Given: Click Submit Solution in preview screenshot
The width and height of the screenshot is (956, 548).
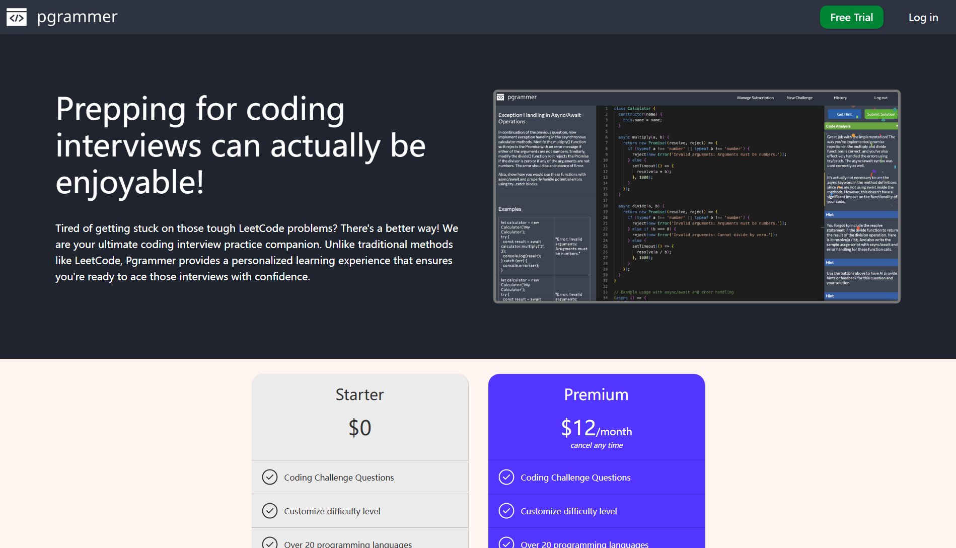Looking at the screenshot, I should (880, 114).
